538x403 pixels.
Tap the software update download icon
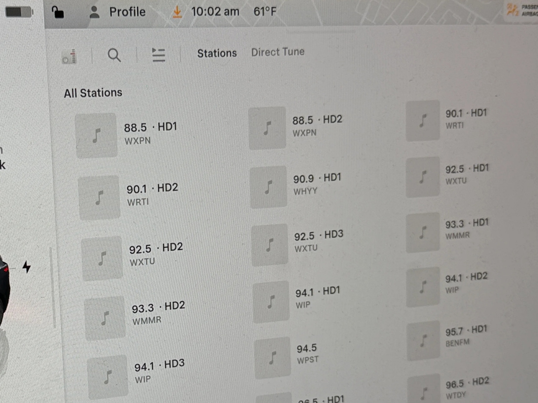pos(177,12)
